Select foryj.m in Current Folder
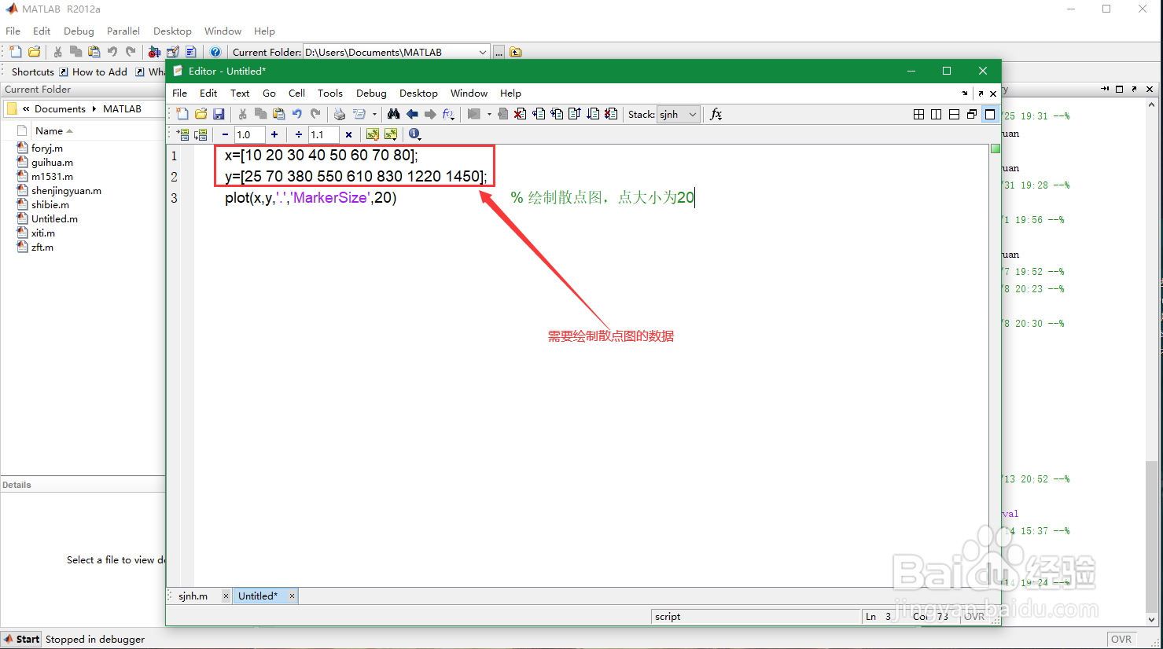This screenshot has height=649, width=1163. (x=47, y=148)
